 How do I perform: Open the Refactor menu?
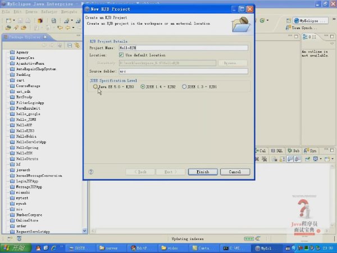click(x=49, y=12)
